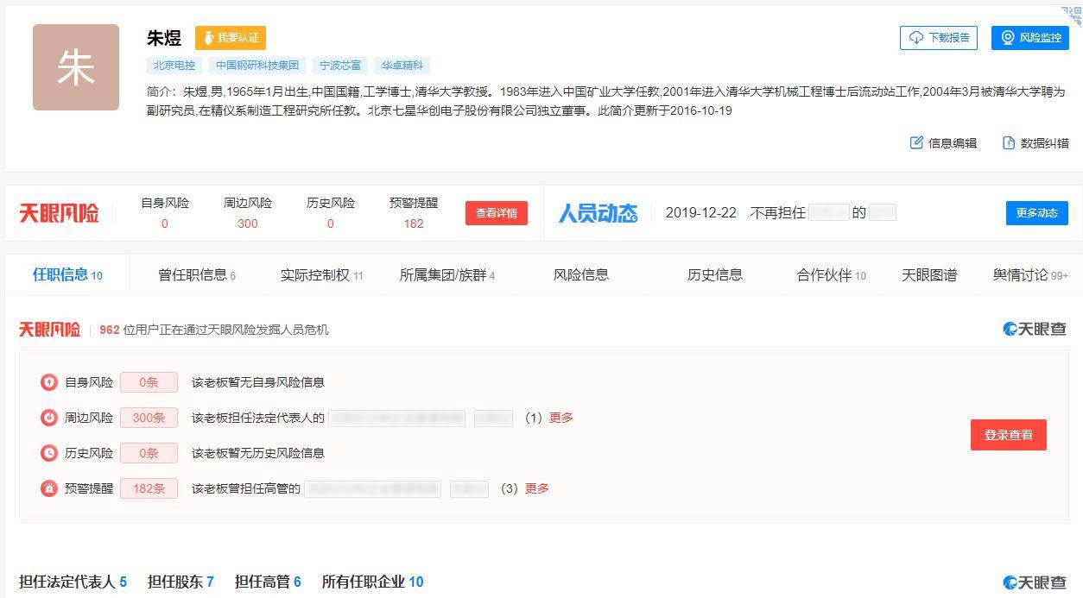This screenshot has height=598, width=1083.
Task: Switch to the 所属集团/族群 tab
Action: coord(447,275)
